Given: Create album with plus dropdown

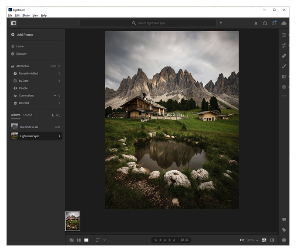Looking at the screenshot, I should point(52,115).
